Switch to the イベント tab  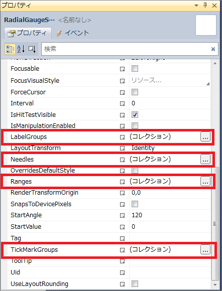click(73, 33)
